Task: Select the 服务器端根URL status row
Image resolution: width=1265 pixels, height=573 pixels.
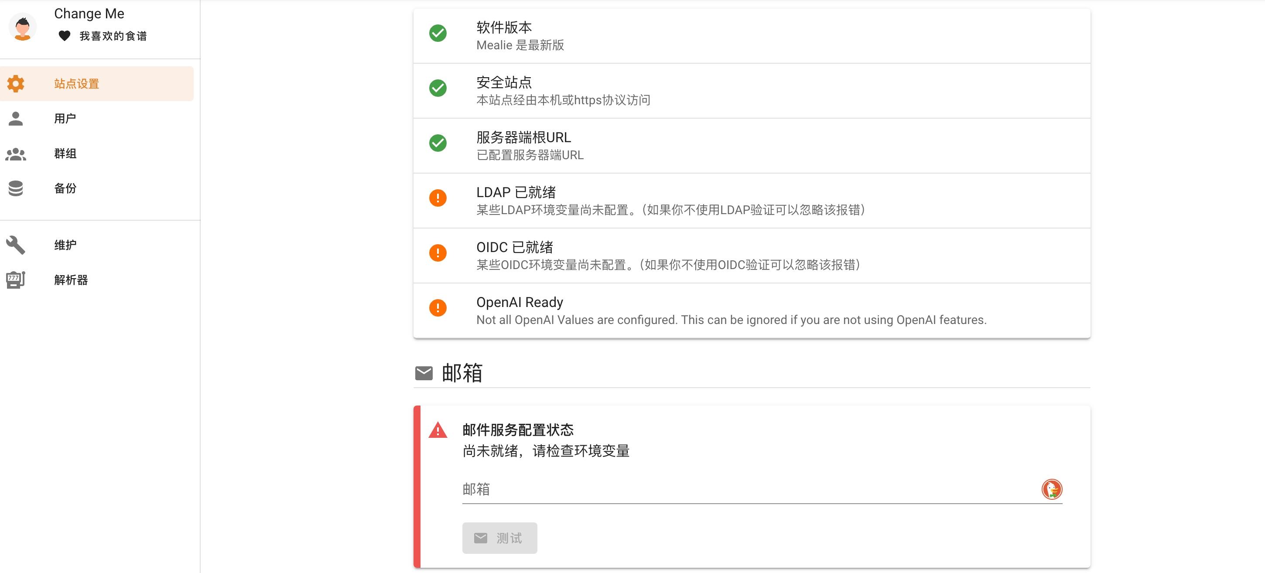Action: (752, 145)
